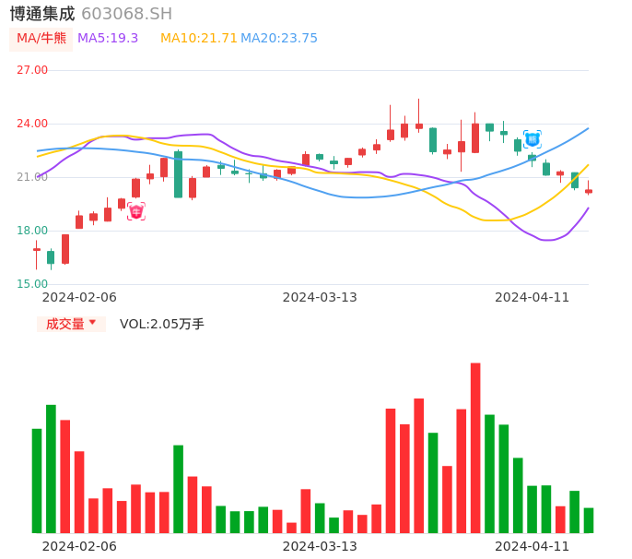The image size is (632, 559).
Task: Click the pink bull (牛) signal marker
Action: pos(136,212)
